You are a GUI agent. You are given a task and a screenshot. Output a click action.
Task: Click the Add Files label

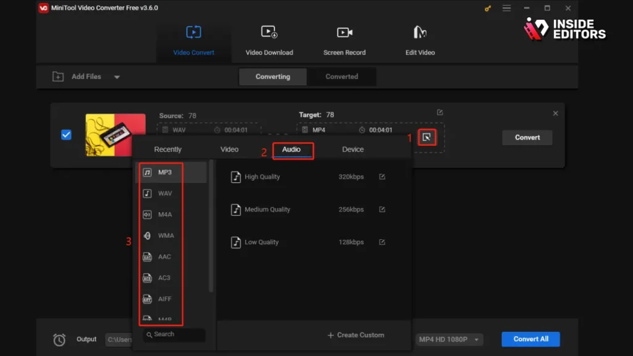tap(87, 76)
